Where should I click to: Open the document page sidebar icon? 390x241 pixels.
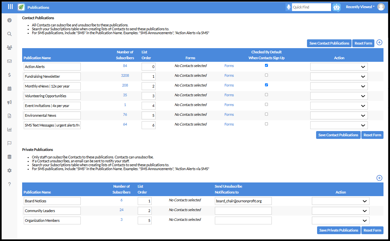(x=9, y=116)
